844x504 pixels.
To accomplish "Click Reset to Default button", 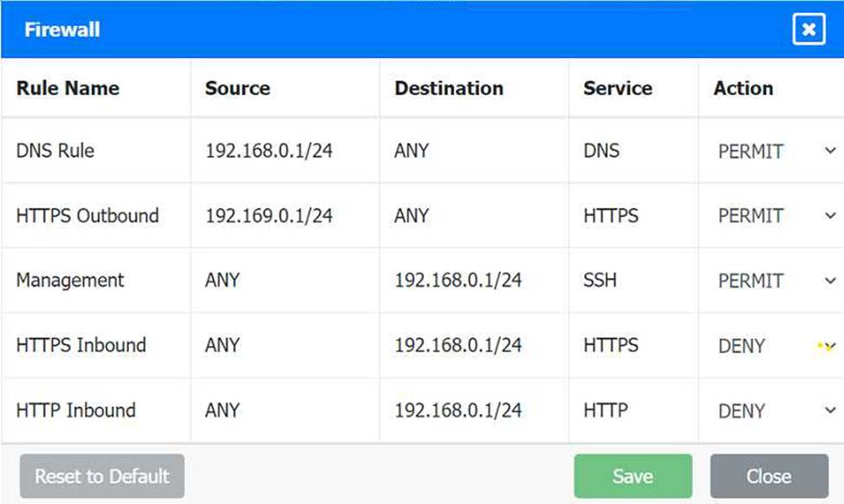I will click(x=102, y=476).
